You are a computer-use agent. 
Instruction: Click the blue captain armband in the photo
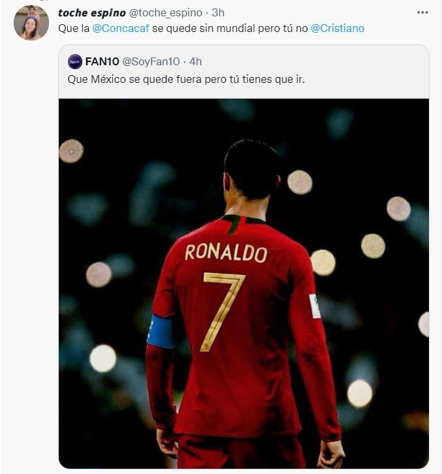(x=160, y=332)
